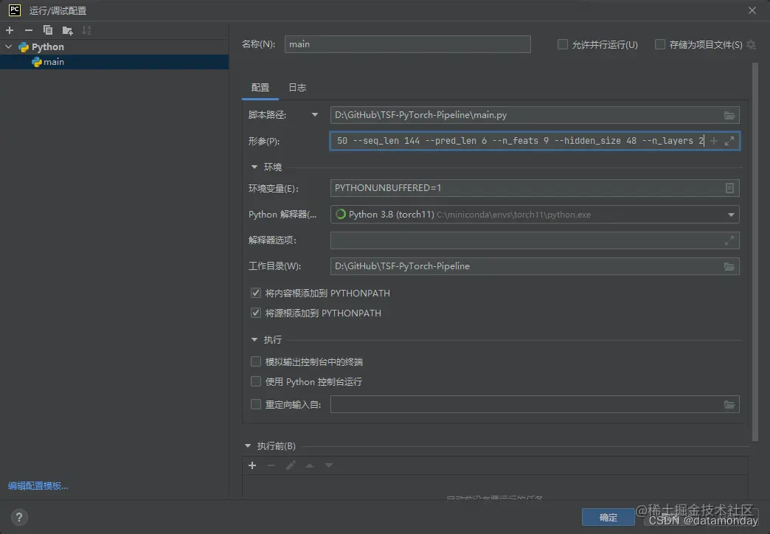
Task: Enable store as project file checkbox
Action: [x=661, y=45]
